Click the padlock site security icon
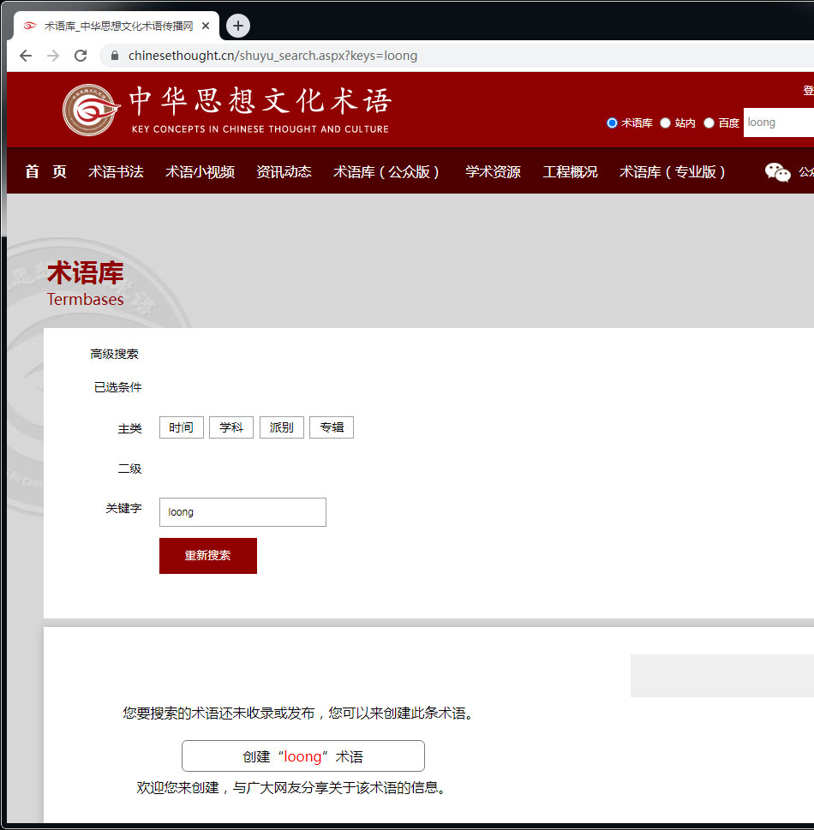814x830 pixels. 114,56
